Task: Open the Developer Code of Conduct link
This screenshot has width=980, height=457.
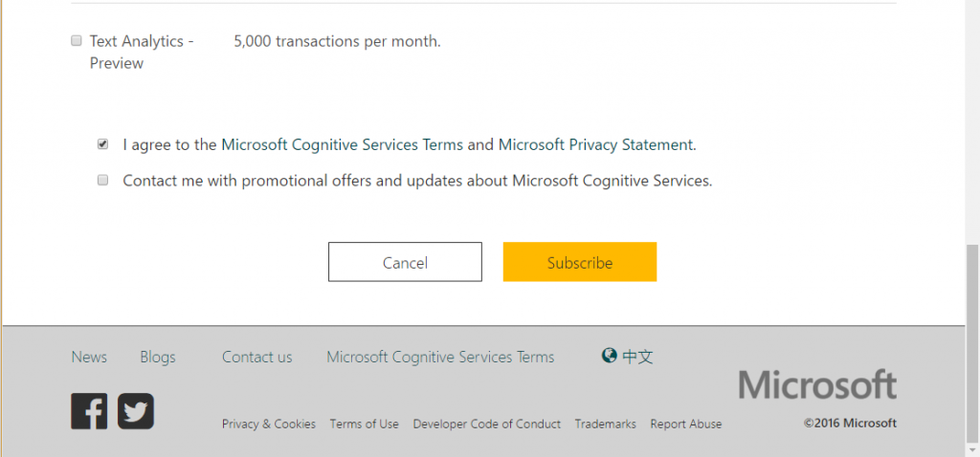Action: [487, 424]
